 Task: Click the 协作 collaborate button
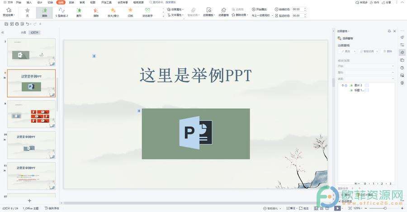tap(374, 2)
